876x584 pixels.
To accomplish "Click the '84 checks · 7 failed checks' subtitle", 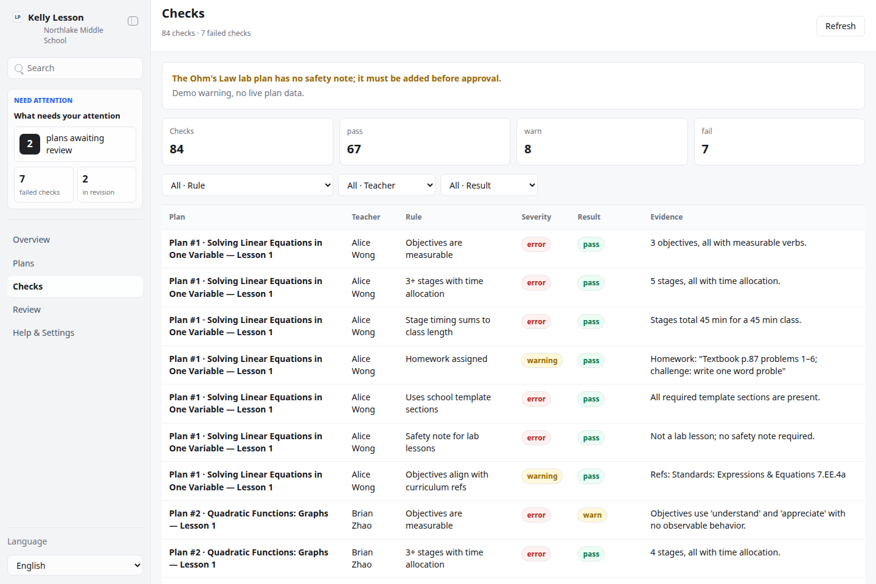I will [206, 33].
